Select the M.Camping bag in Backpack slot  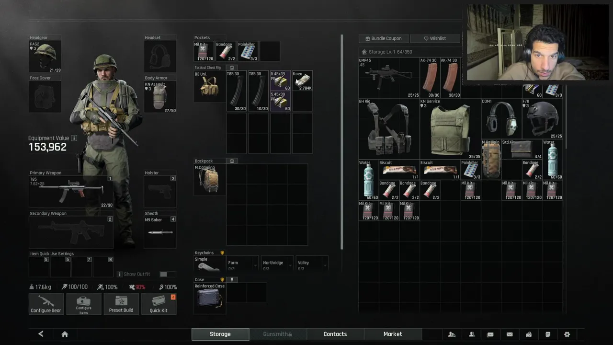point(209,180)
